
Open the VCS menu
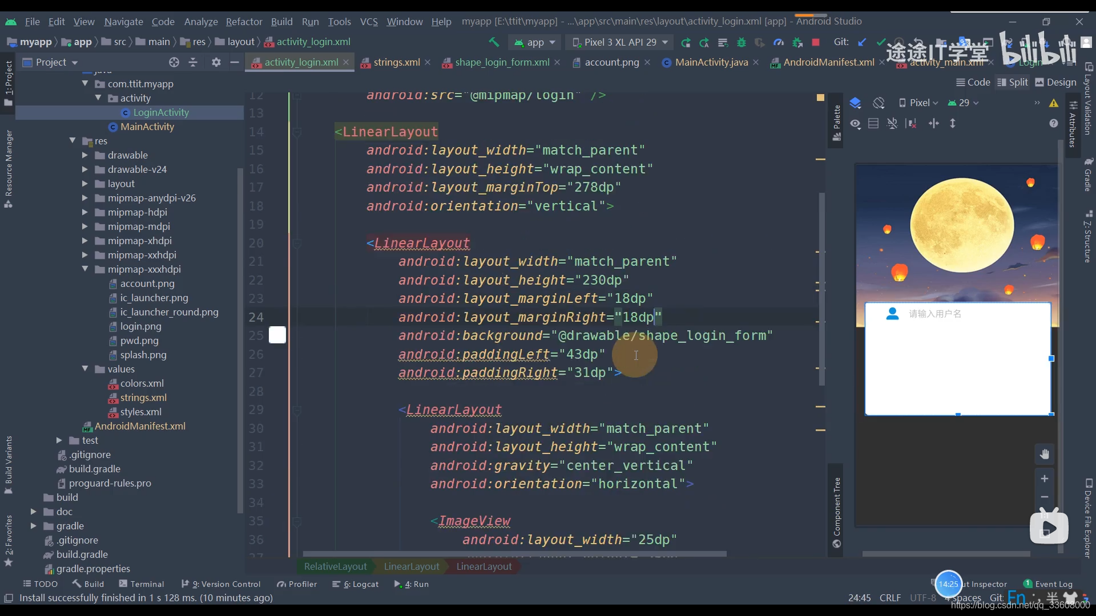coord(369,22)
